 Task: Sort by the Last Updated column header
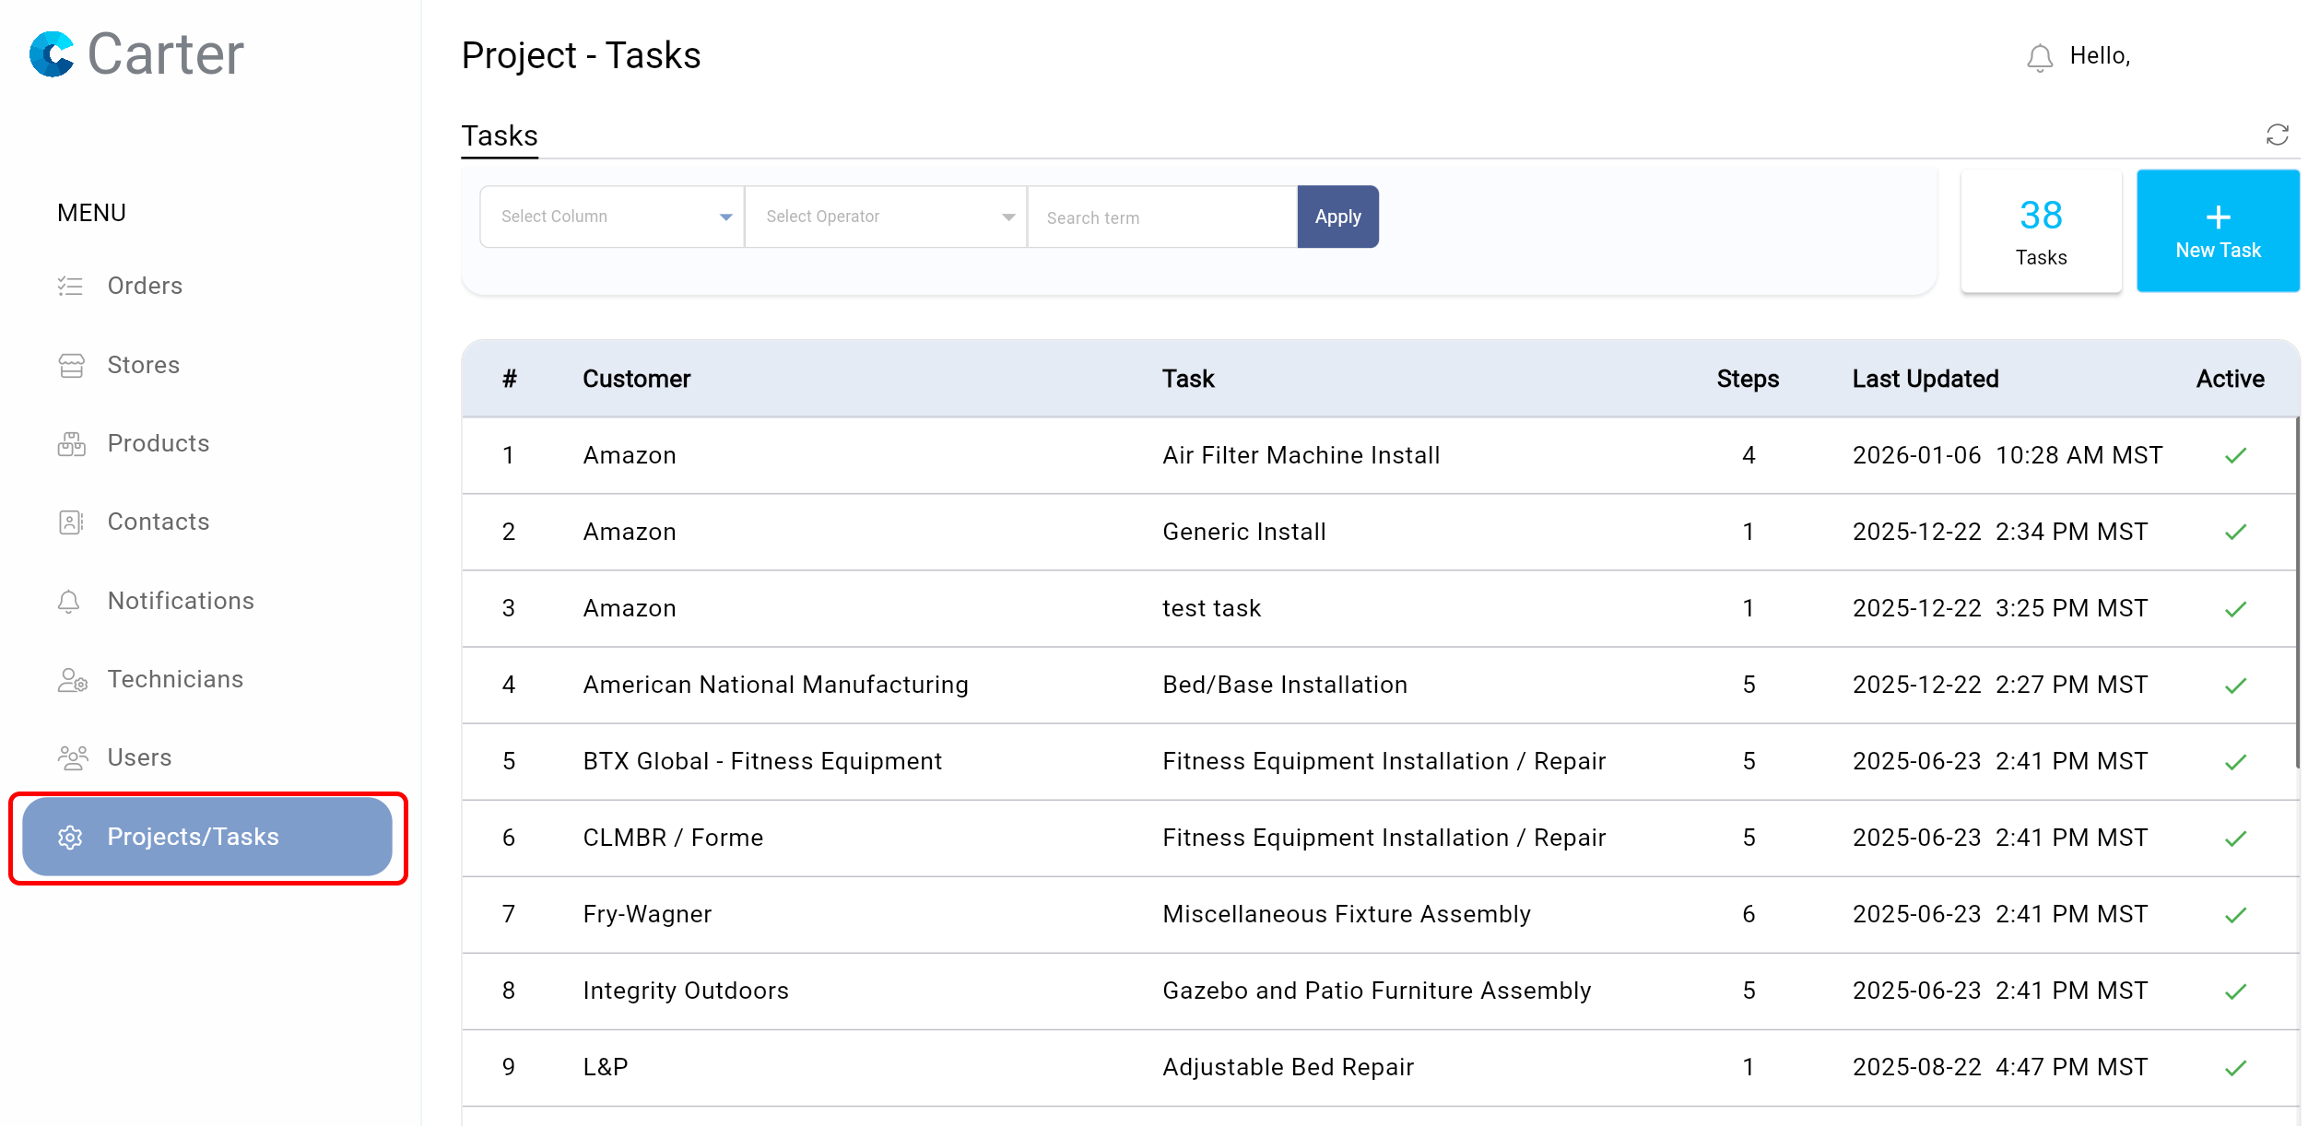pyautogui.click(x=1925, y=379)
